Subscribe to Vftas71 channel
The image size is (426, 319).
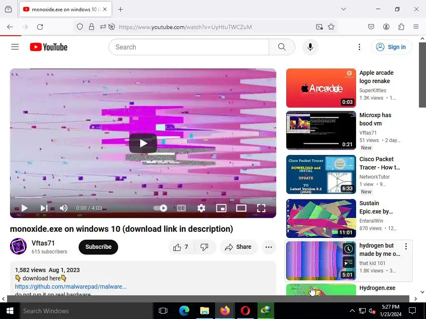click(x=98, y=247)
